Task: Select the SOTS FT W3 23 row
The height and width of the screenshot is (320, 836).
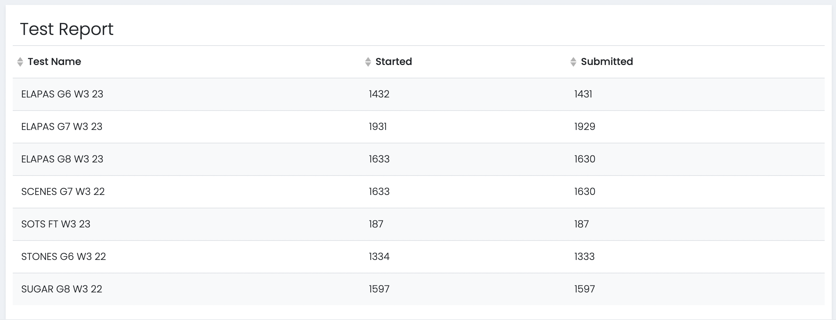Action: 56,224
